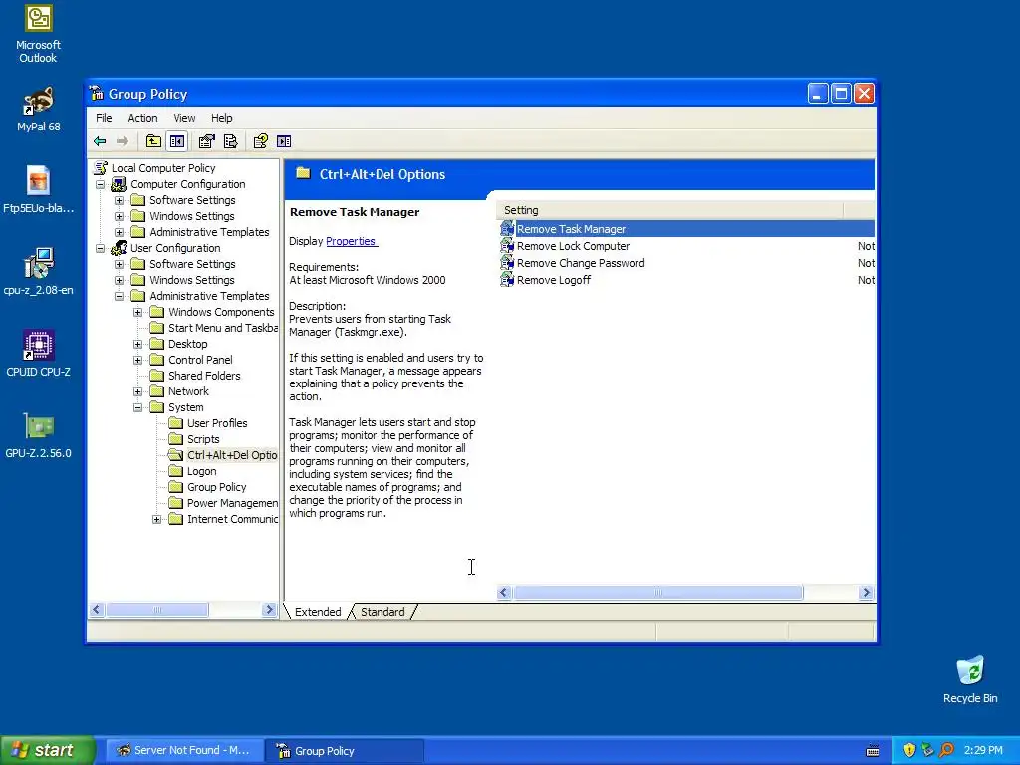The height and width of the screenshot is (765, 1020).
Task: Click the User Configuration node icon
Action: [119, 248]
